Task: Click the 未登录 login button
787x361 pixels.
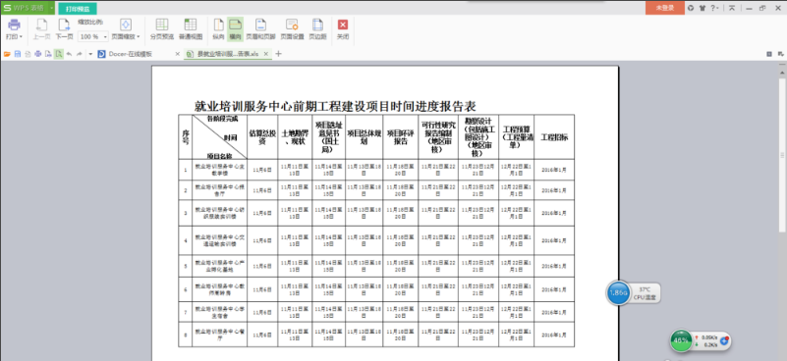Action: [664, 8]
